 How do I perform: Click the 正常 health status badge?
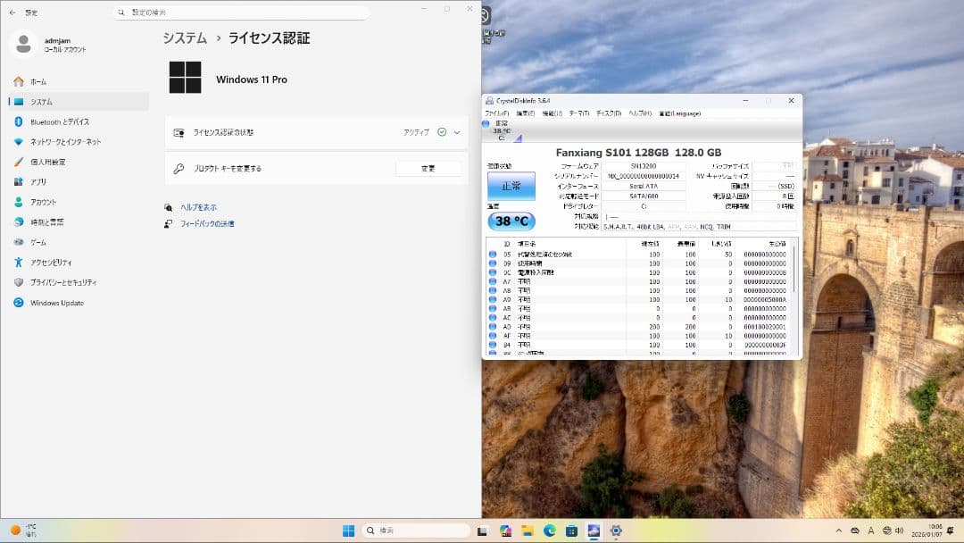point(511,186)
